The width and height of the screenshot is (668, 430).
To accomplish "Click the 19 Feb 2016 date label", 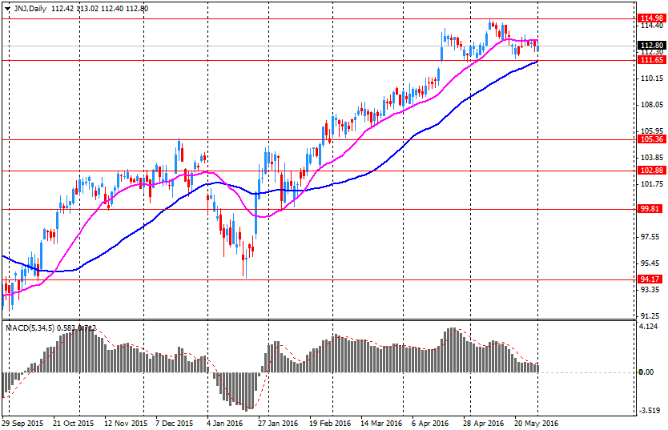I will [330, 424].
